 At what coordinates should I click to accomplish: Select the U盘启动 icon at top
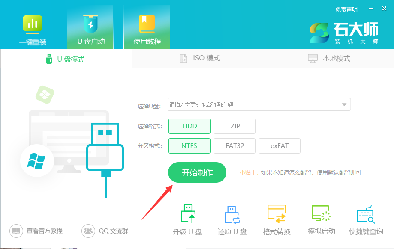(90, 27)
